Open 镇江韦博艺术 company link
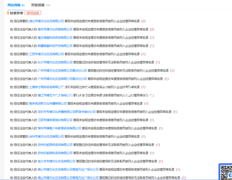 pos(55,95)
